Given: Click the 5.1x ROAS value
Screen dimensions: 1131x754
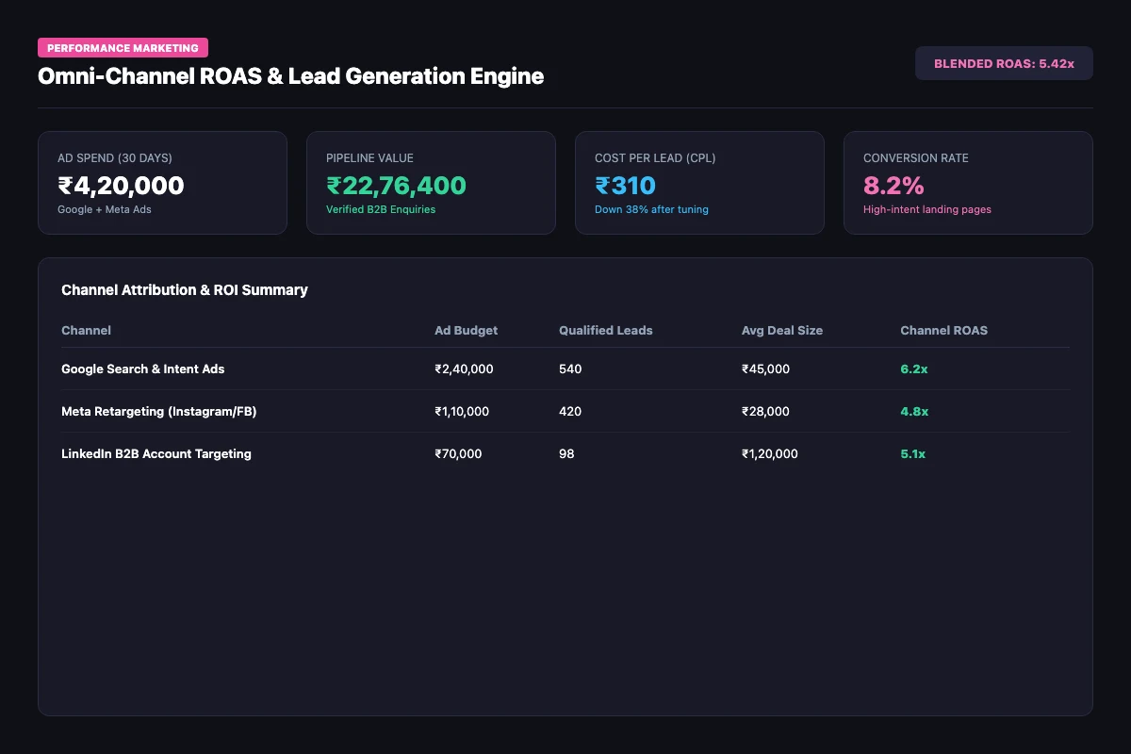Looking at the screenshot, I should click(913, 453).
